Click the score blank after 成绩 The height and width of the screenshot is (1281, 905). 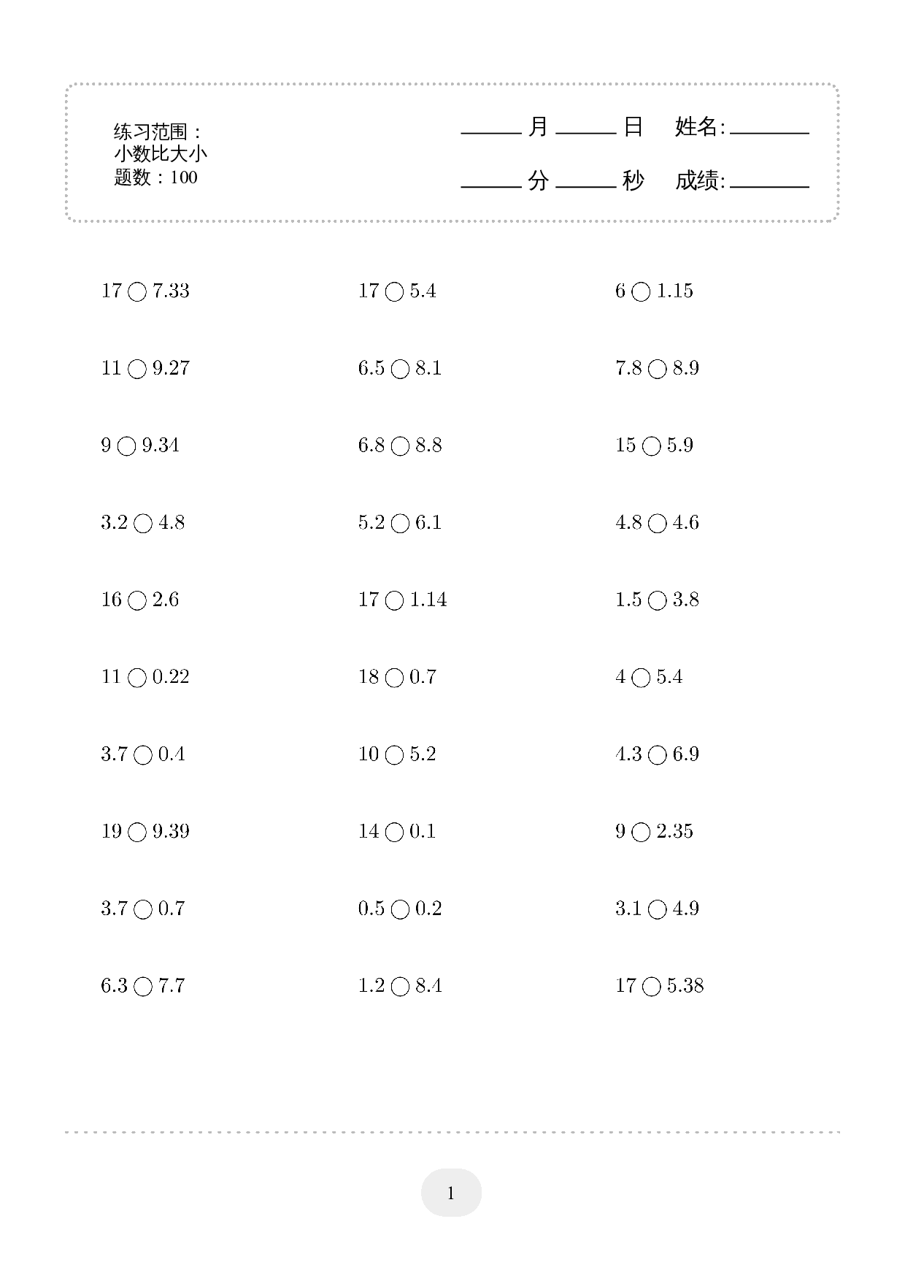click(x=769, y=181)
